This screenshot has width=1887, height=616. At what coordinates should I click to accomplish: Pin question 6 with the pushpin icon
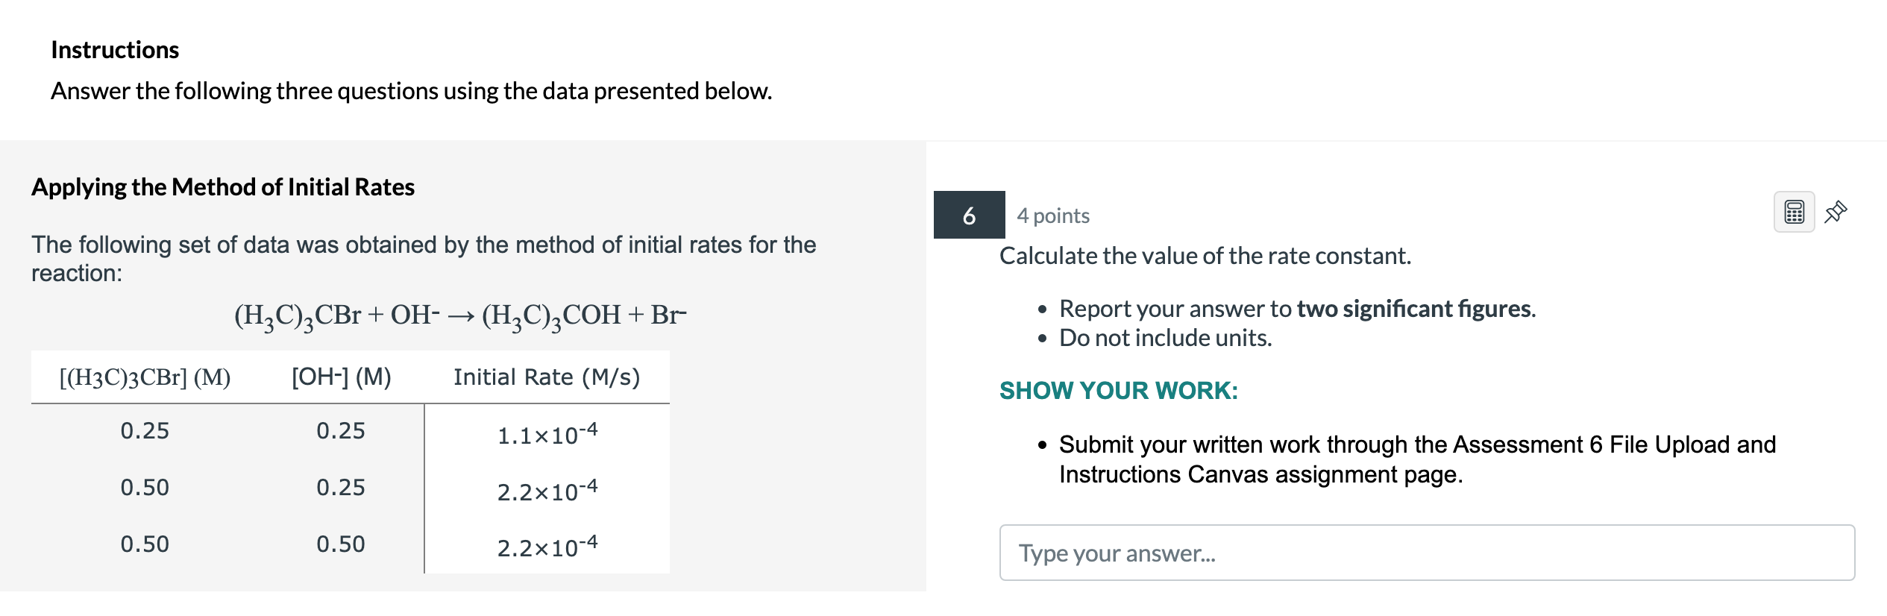tap(1835, 213)
